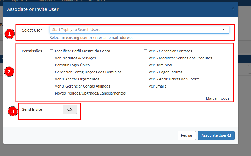Check Gerenciar Configurações dos Domínios
The image size is (251, 156).
(52, 72)
